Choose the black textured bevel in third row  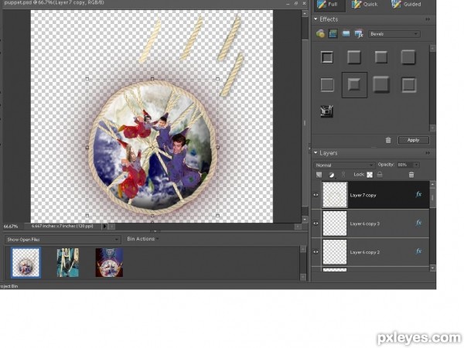coord(326,111)
